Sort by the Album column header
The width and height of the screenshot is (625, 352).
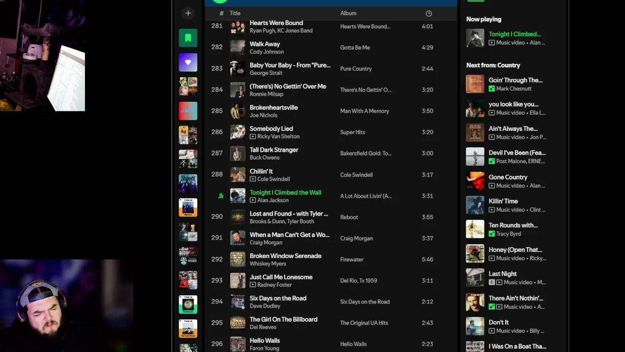click(x=348, y=13)
